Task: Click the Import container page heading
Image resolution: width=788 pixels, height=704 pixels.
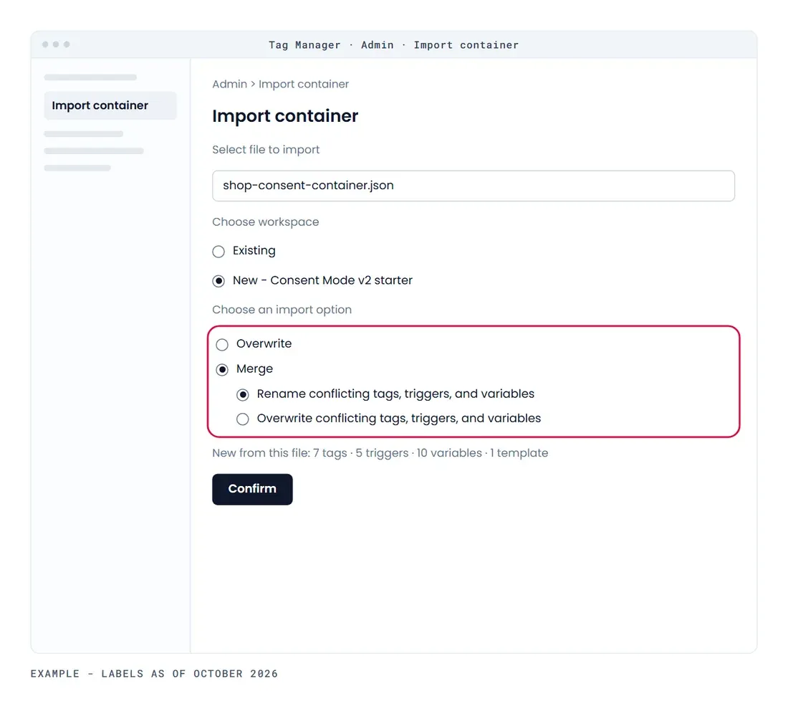Action: click(285, 116)
